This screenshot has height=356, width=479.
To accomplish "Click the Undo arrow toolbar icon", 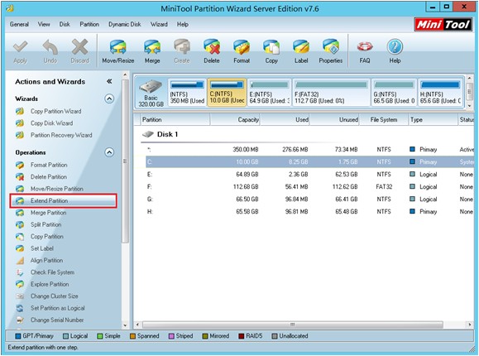I will [50, 47].
